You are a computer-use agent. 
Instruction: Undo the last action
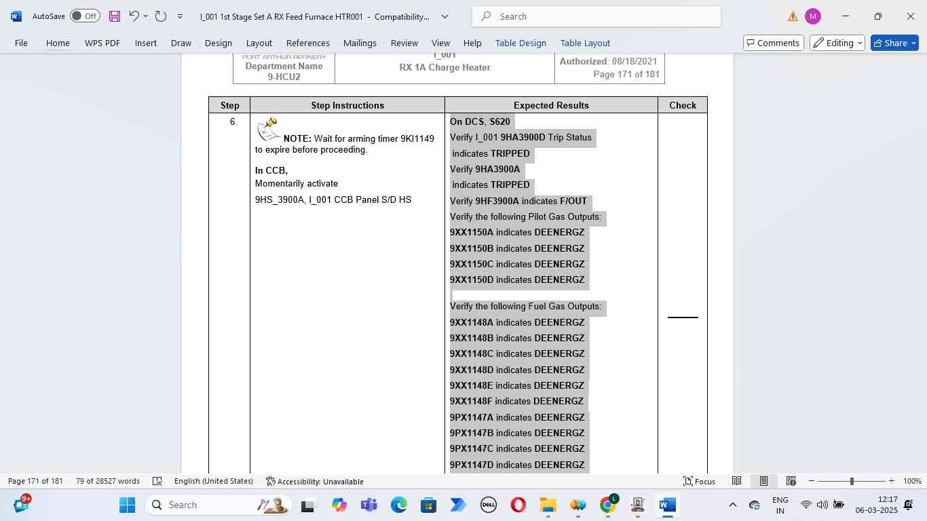pyautogui.click(x=134, y=16)
